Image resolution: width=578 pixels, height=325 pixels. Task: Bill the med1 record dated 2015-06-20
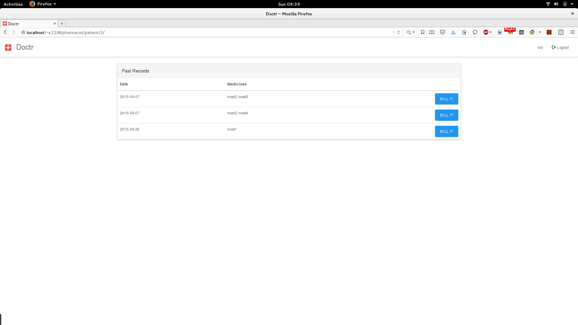(446, 131)
